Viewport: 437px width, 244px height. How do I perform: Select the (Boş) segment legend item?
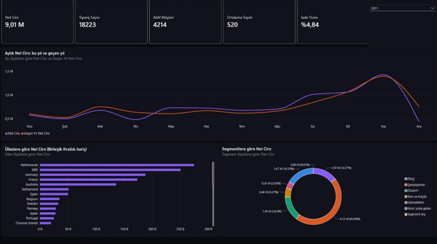pyautogui.click(x=410, y=179)
